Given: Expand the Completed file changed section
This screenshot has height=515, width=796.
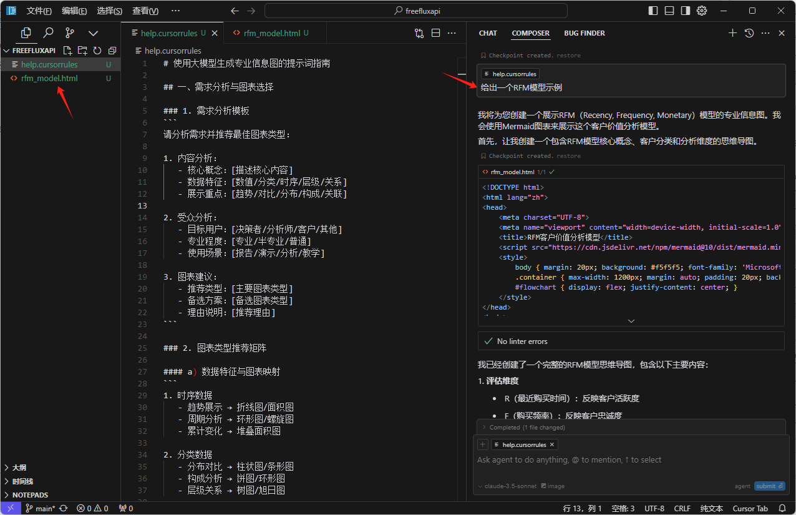Looking at the screenshot, I should click(631, 428).
